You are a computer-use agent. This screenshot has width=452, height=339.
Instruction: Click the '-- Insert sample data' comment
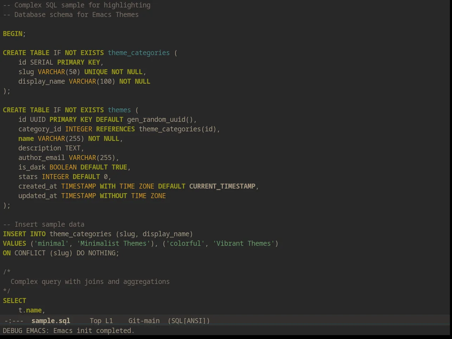click(44, 224)
